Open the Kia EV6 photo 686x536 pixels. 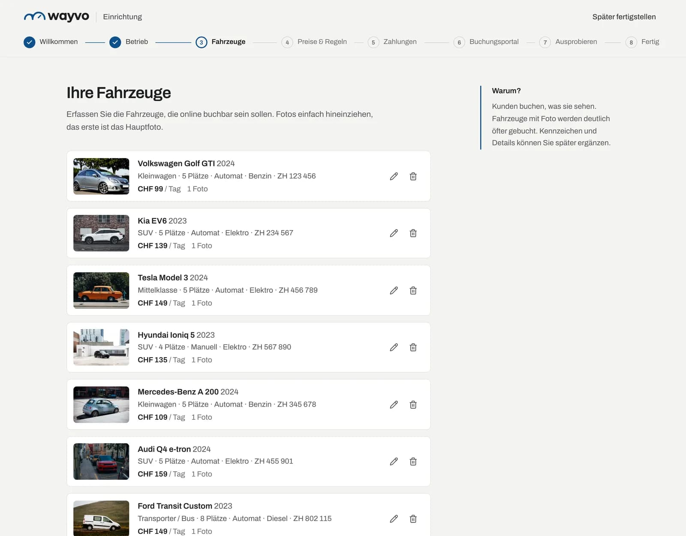point(101,233)
